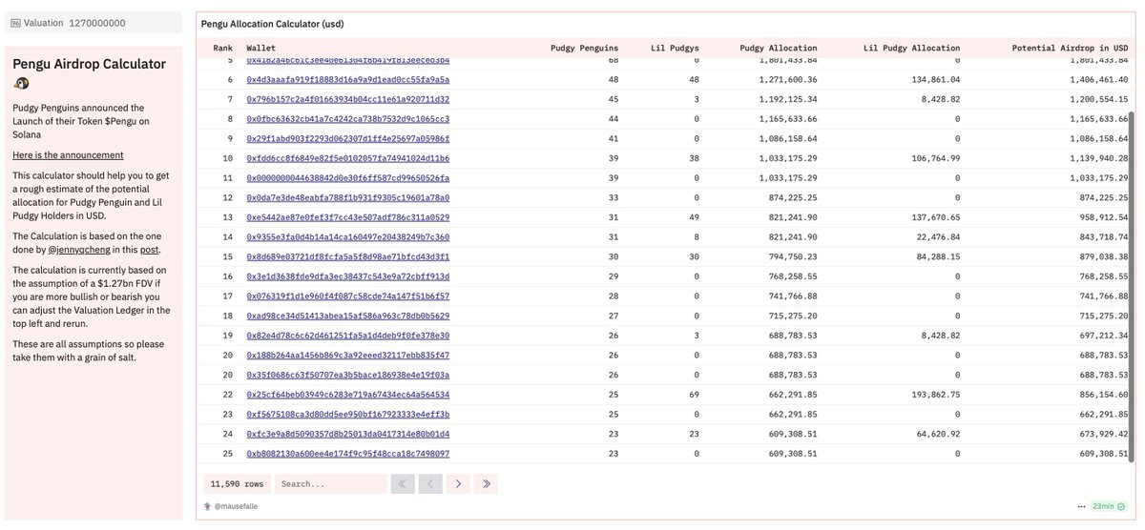Open wallet 0x0da7e3de48eabfa788f1b931f9305c19601a78a0
The height and width of the screenshot is (530, 1145).
pos(347,197)
